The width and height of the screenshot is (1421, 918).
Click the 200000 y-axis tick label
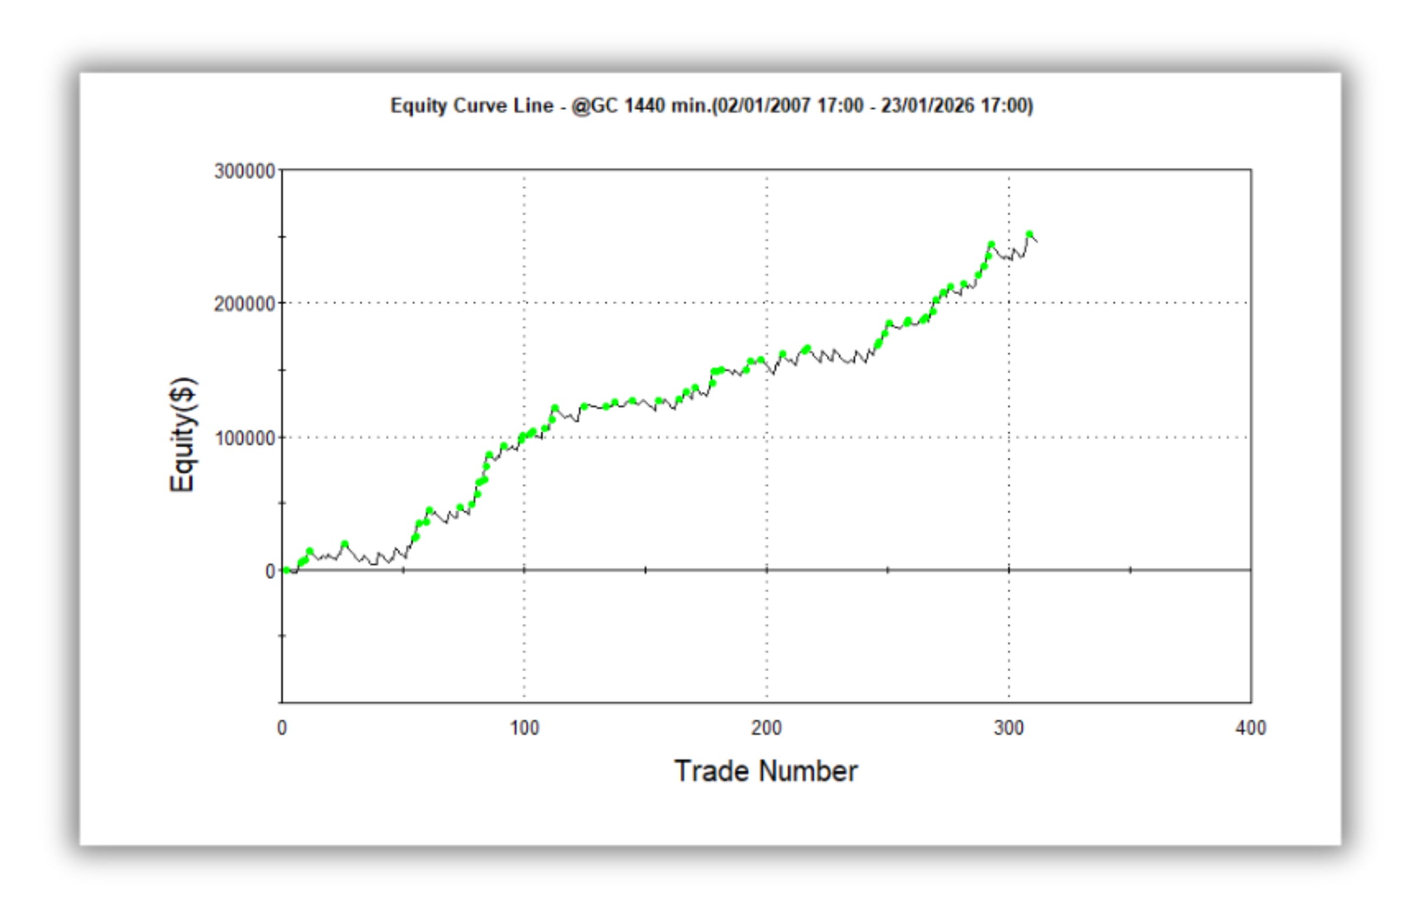[x=245, y=304]
